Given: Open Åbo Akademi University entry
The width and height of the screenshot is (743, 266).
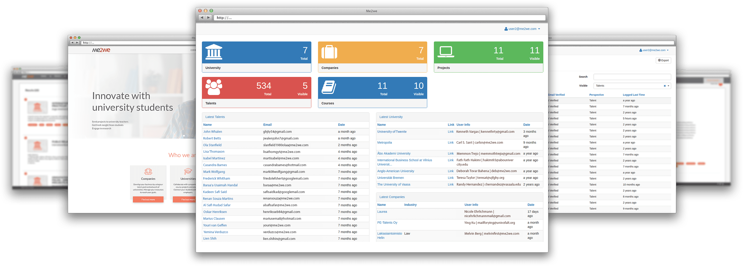Looking at the screenshot, I should [x=394, y=153].
